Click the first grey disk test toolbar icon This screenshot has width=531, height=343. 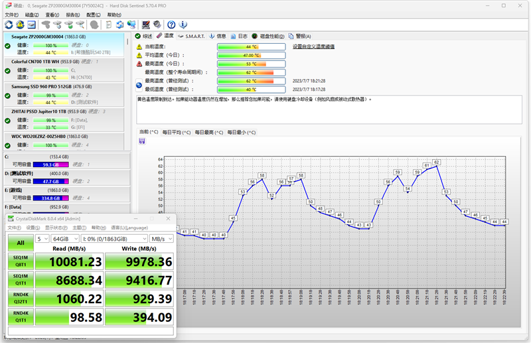46,25
